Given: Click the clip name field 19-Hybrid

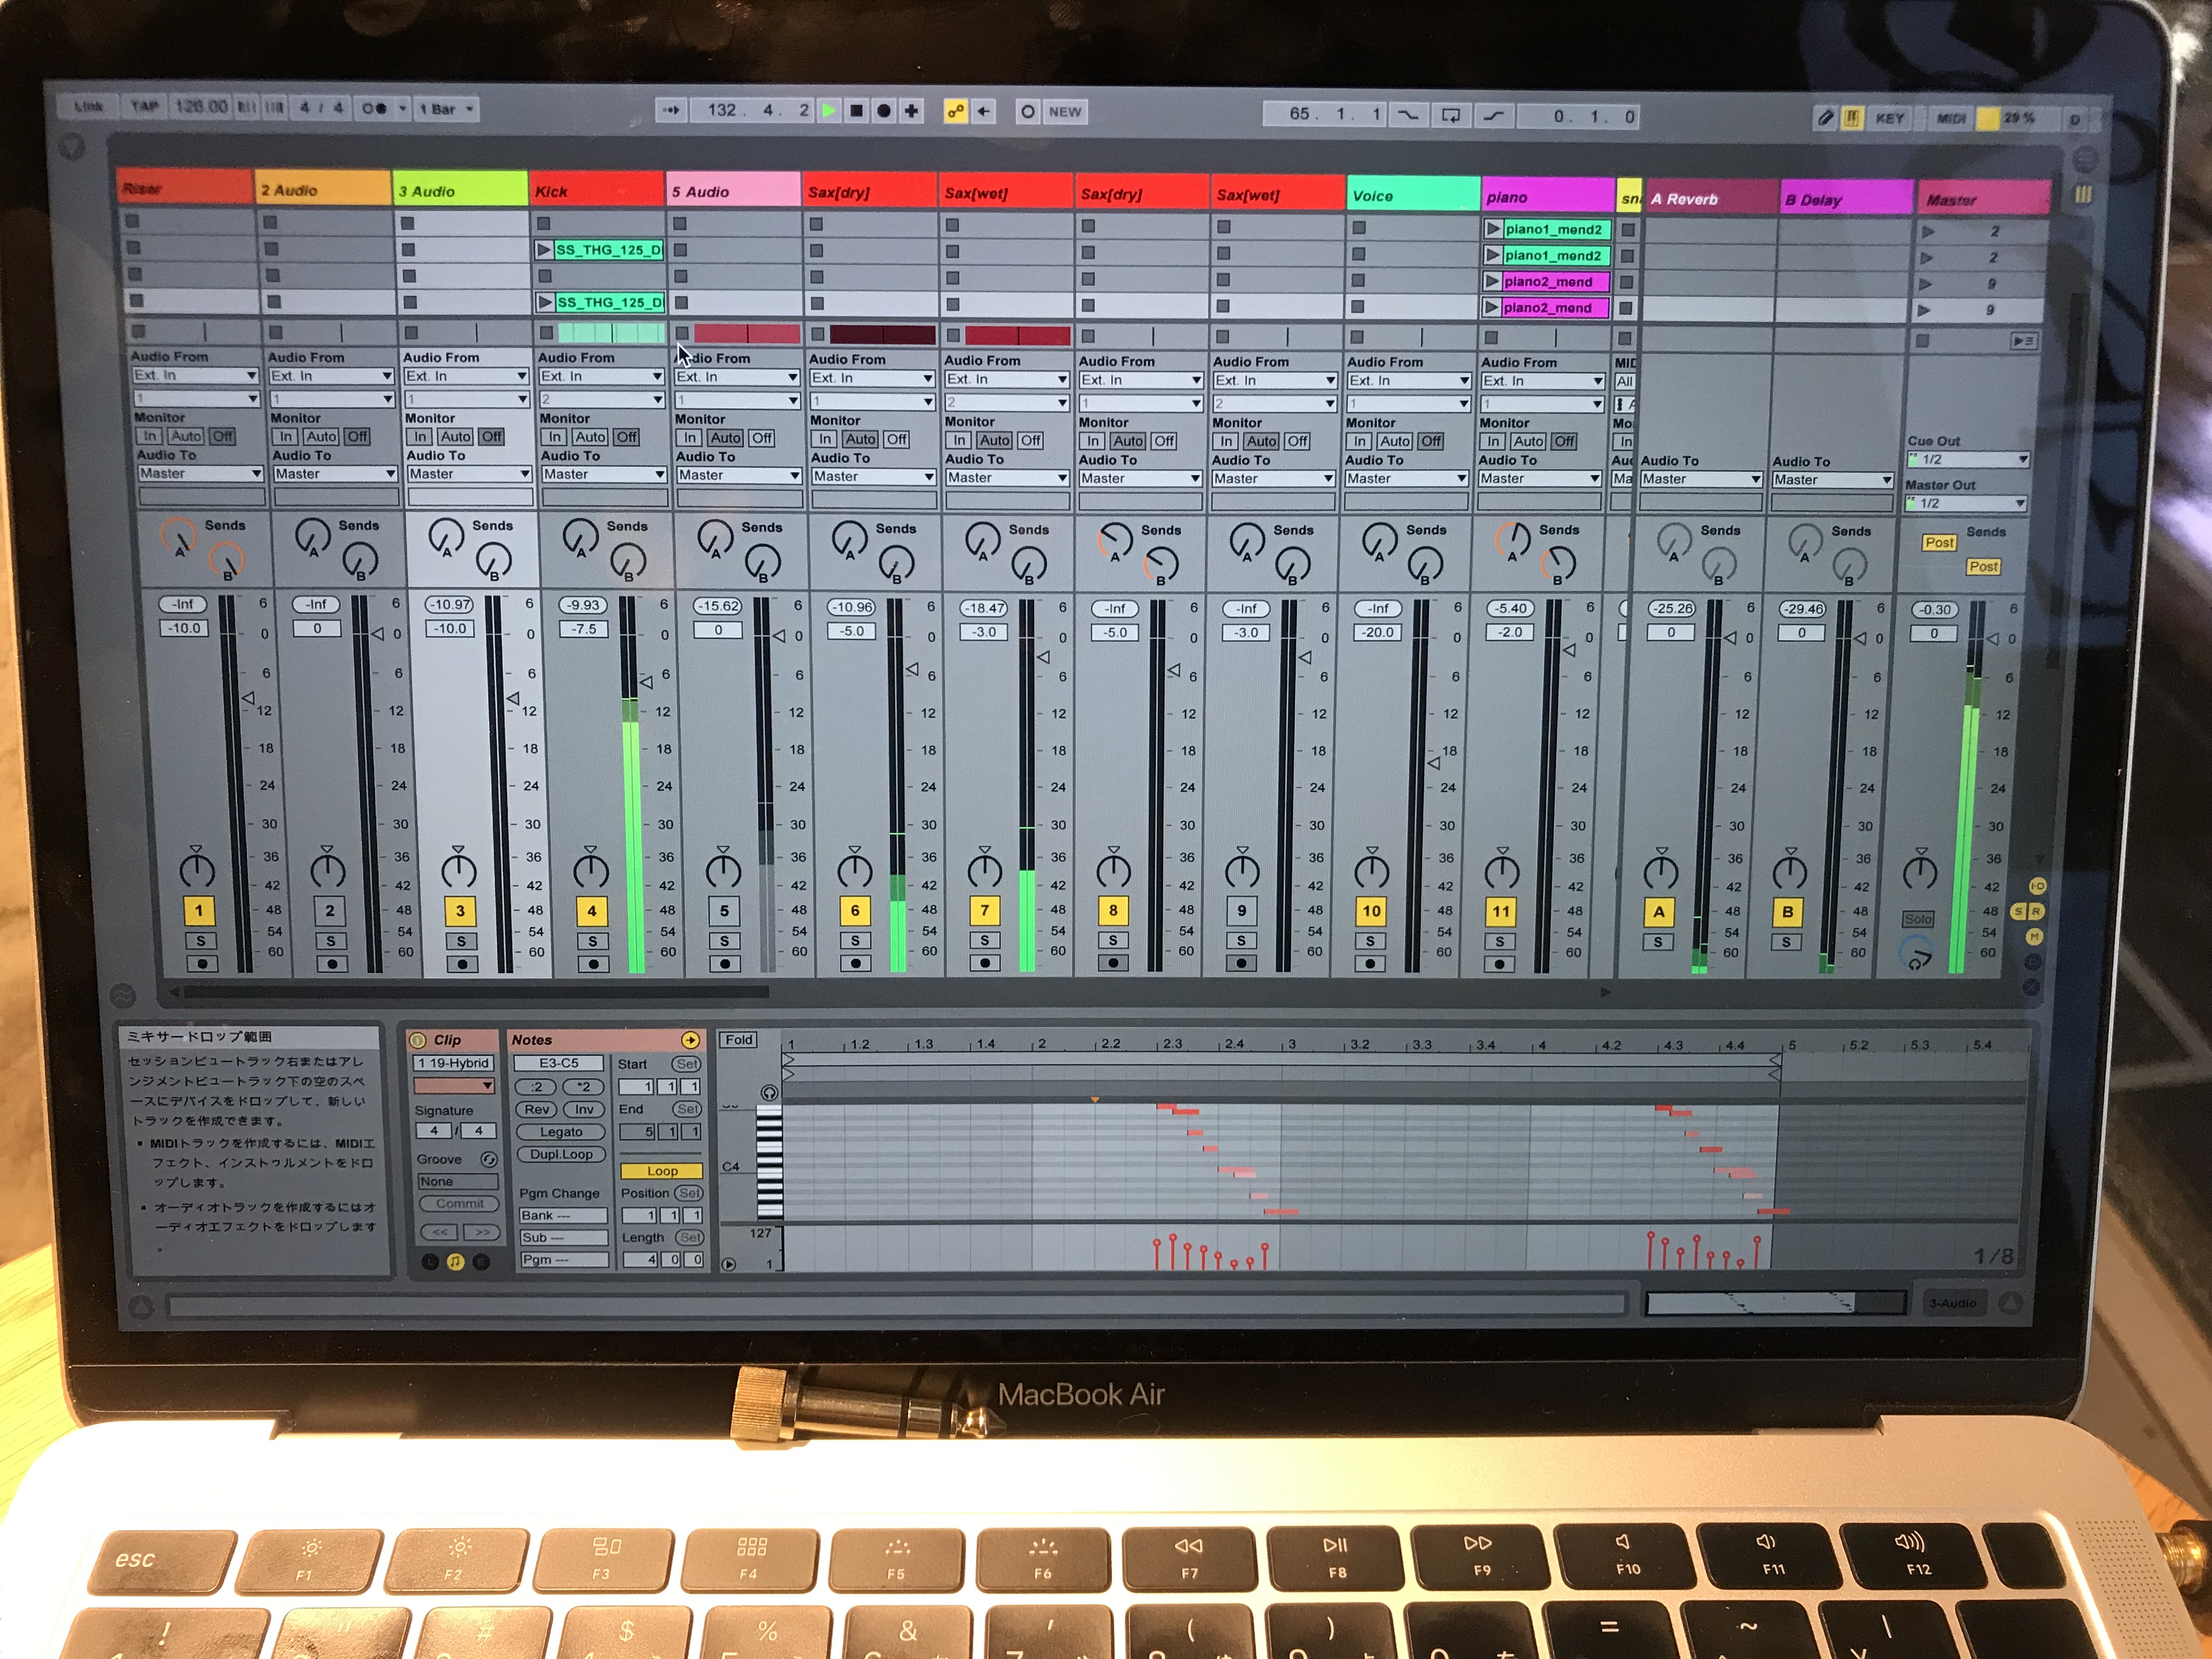Looking at the screenshot, I should (454, 1063).
